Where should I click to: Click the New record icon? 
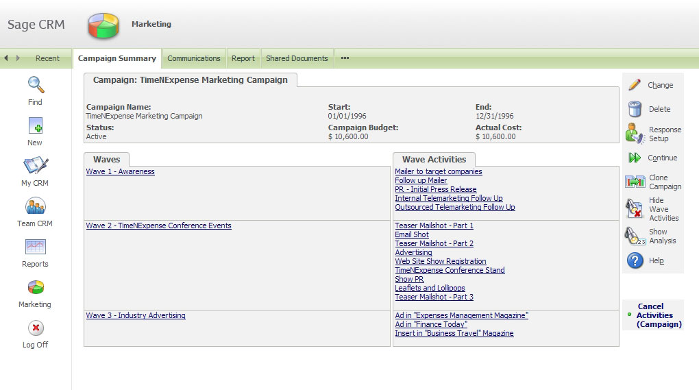pyautogui.click(x=36, y=125)
